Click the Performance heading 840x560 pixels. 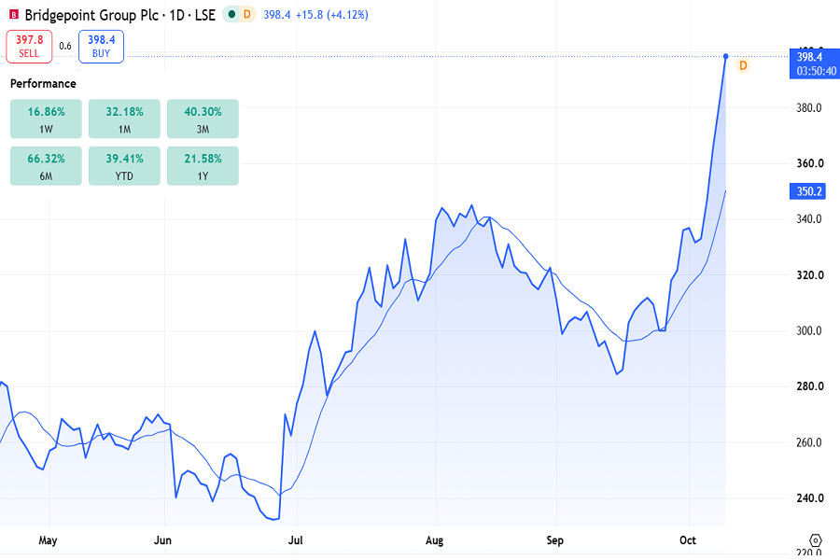coord(43,84)
